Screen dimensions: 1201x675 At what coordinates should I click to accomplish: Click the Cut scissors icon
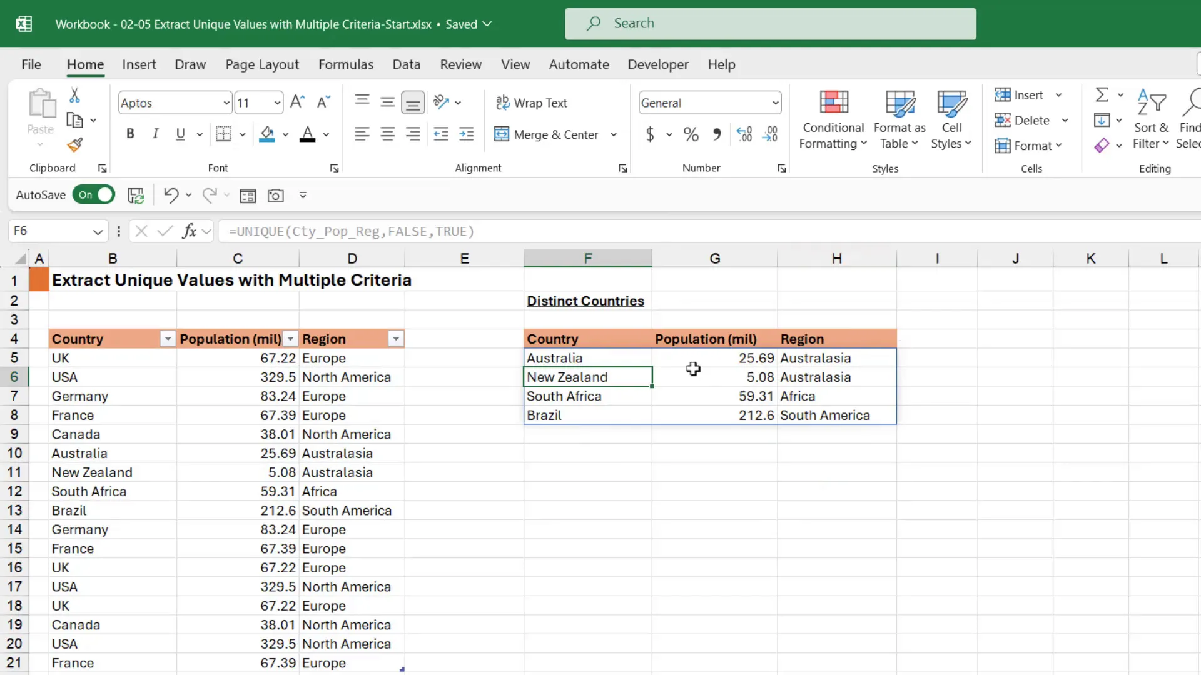(x=74, y=95)
